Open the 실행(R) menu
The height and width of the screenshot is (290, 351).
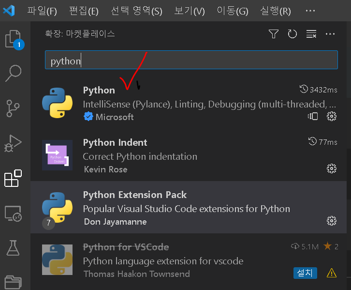[x=276, y=11]
